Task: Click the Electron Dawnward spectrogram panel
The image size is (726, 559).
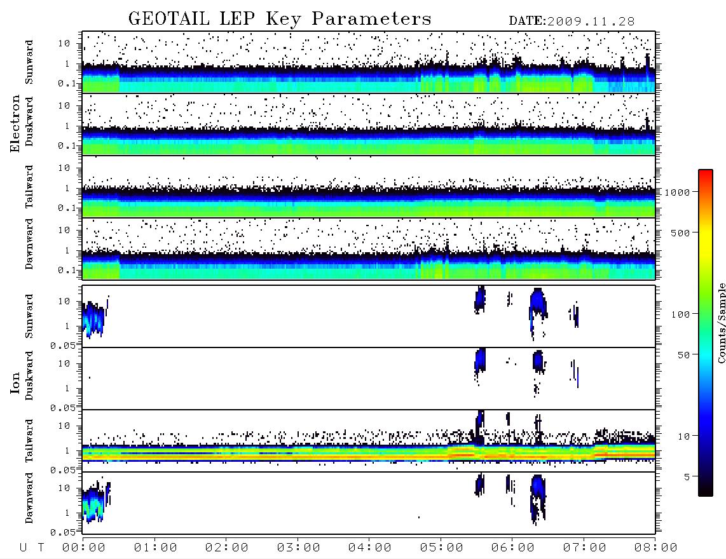Action: point(369,249)
